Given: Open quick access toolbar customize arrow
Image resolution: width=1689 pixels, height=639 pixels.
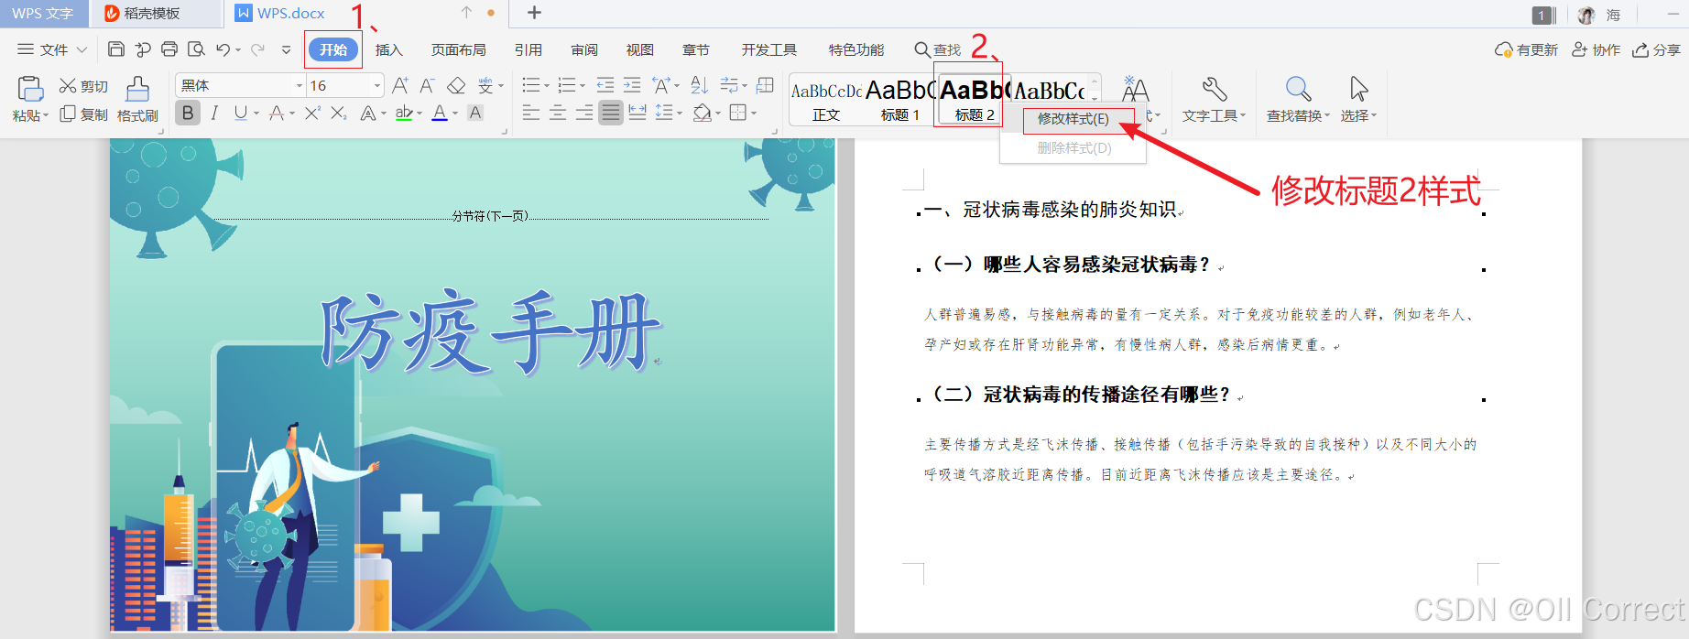Looking at the screenshot, I should (x=287, y=49).
